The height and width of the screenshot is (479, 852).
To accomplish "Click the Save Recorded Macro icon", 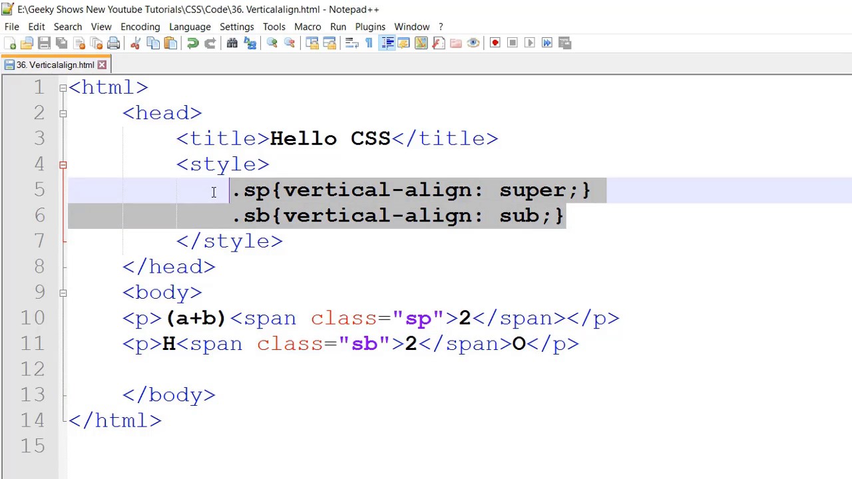I will pos(565,43).
